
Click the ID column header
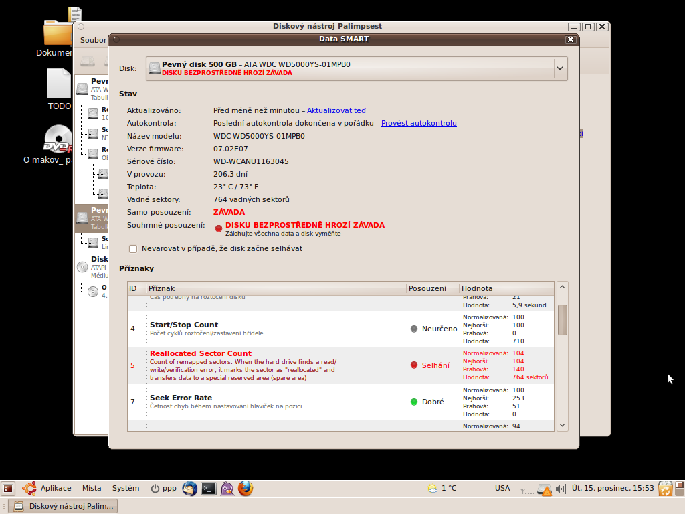(x=136, y=288)
